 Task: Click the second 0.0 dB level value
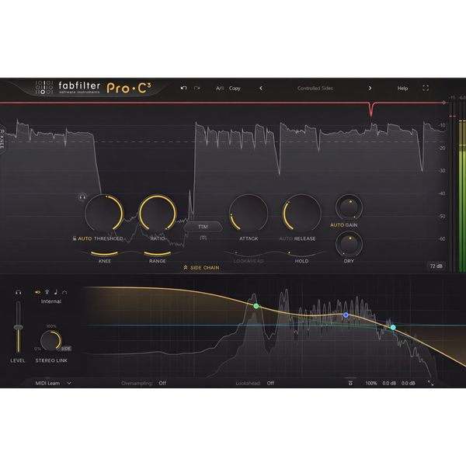tap(408, 384)
